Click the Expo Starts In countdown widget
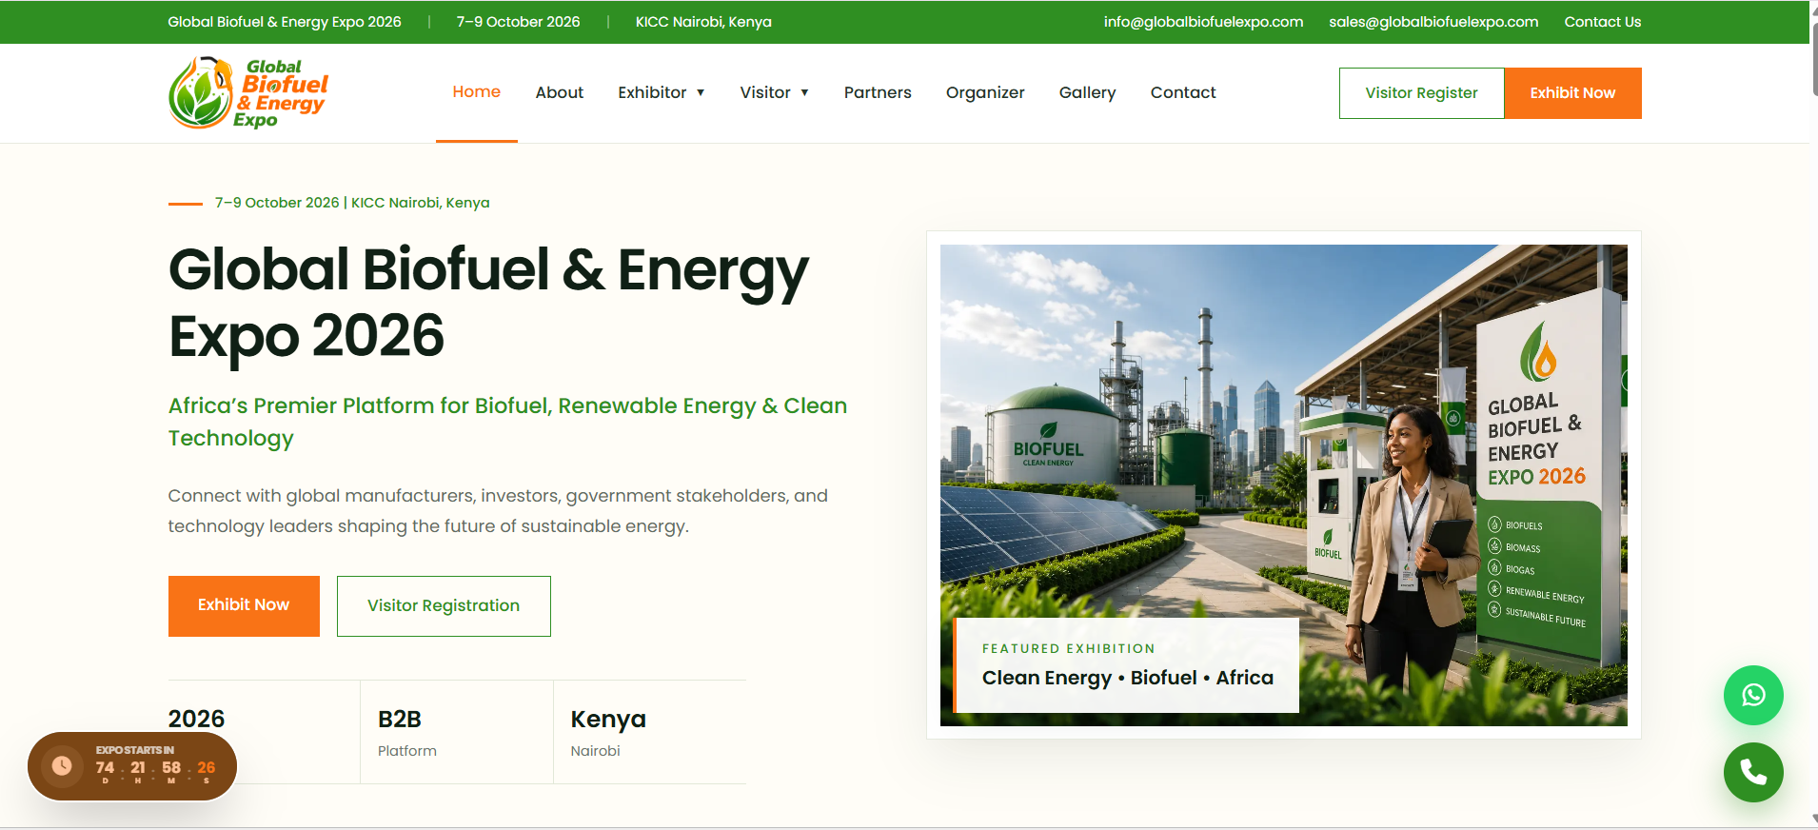The image size is (1818, 830). point(132,766)
